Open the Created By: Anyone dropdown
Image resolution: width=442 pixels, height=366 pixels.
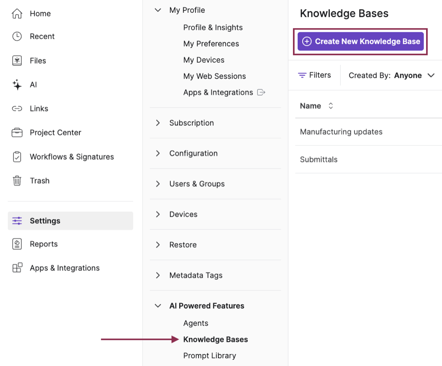point(392,75)
